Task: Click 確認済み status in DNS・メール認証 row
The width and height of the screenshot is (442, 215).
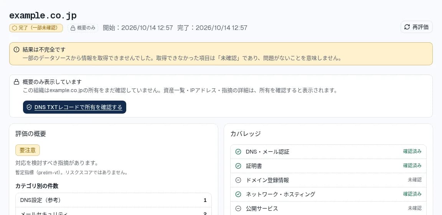Action: coord(412,152)
